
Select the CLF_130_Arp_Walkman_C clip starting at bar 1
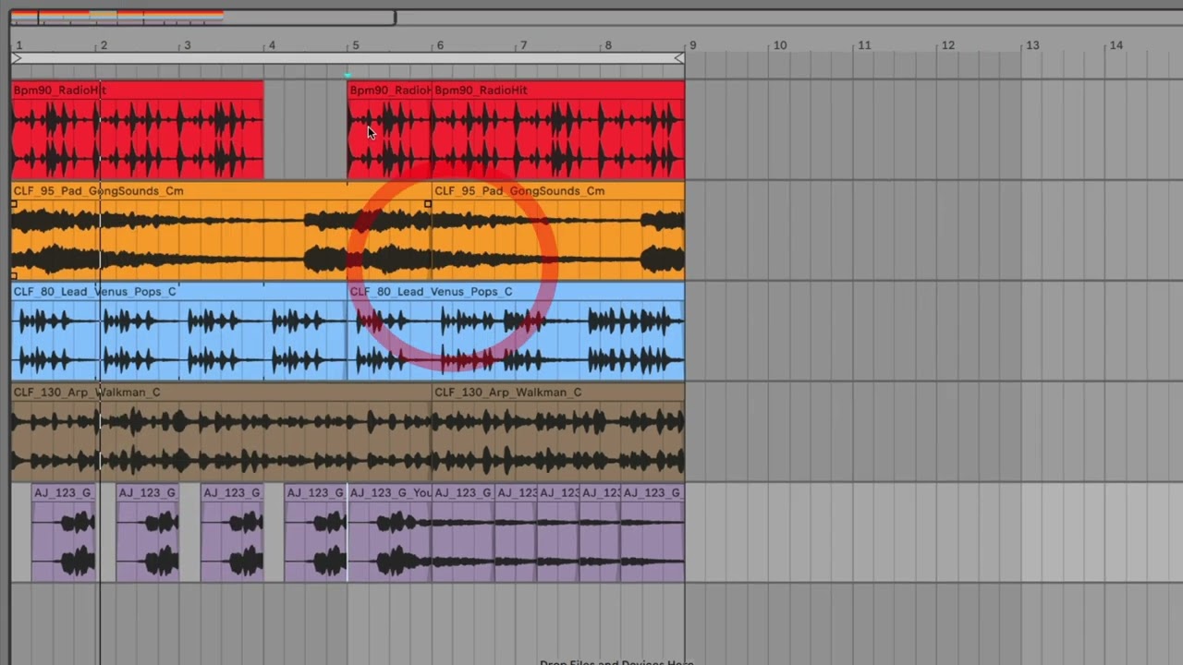tap(222, 432)
